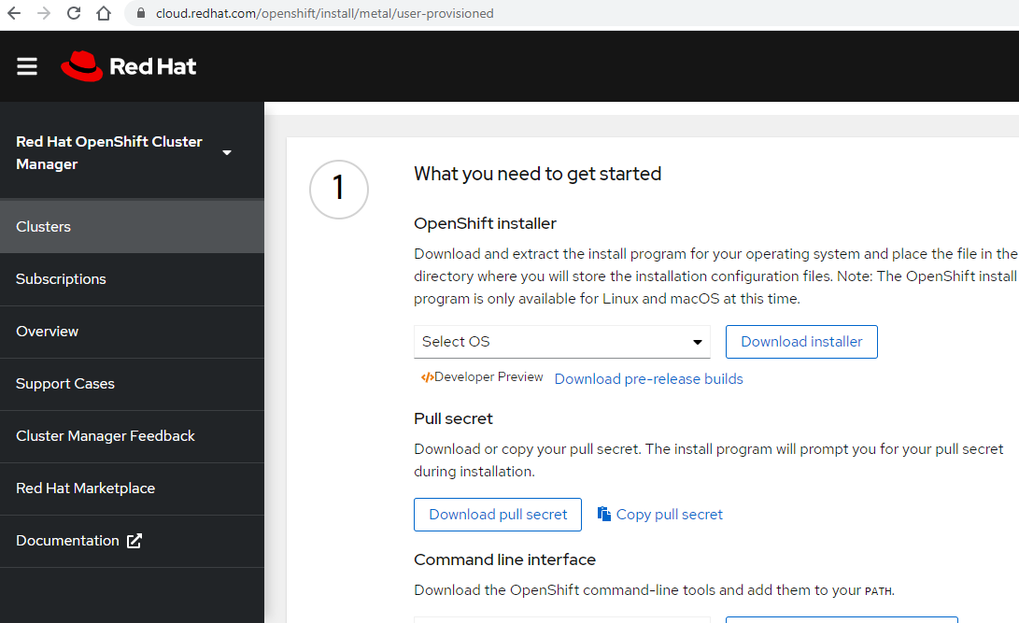Click the browser home icon

(x=103, y=14)
